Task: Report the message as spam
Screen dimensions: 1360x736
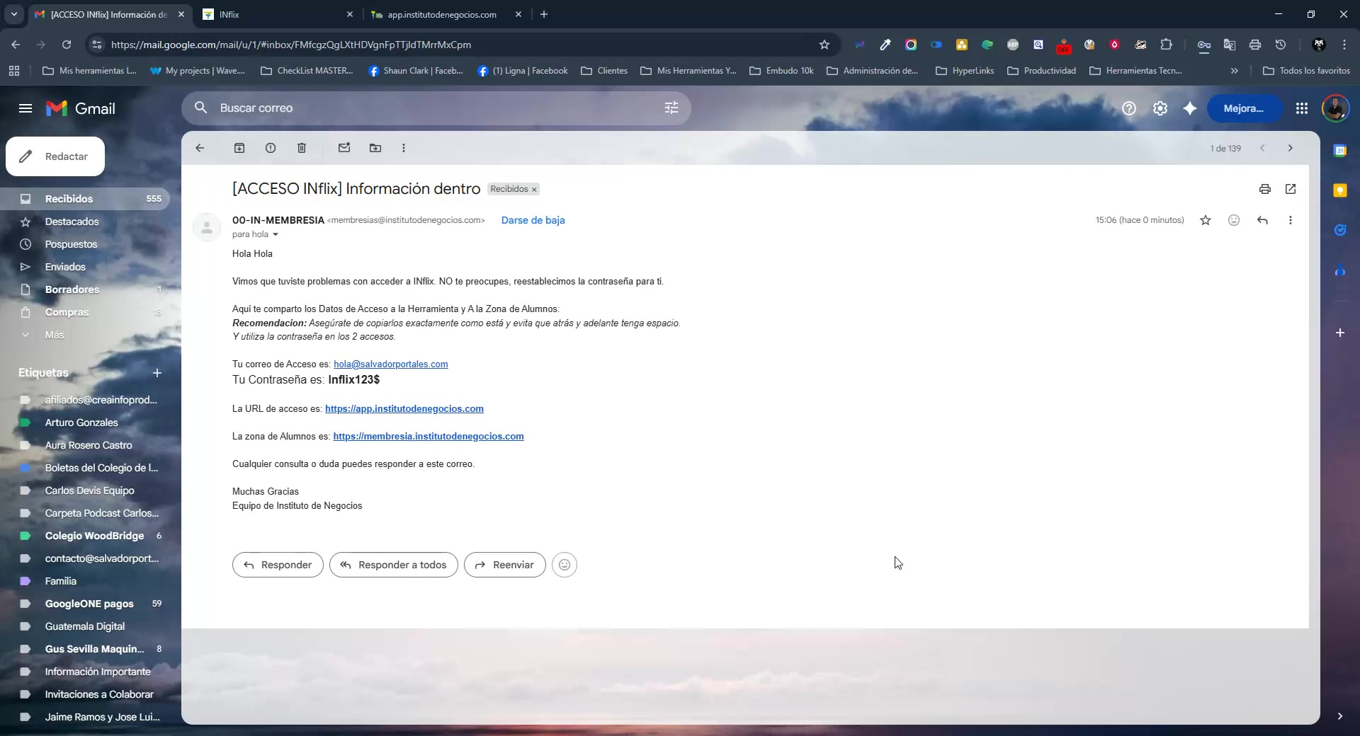Action: point(271,148)
